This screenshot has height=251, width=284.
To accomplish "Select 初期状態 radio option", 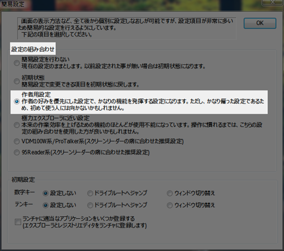I will coord(17,81).
